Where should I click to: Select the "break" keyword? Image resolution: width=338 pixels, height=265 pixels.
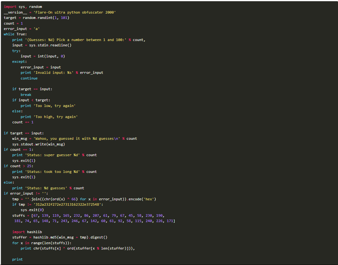click(x=26, y=95)
